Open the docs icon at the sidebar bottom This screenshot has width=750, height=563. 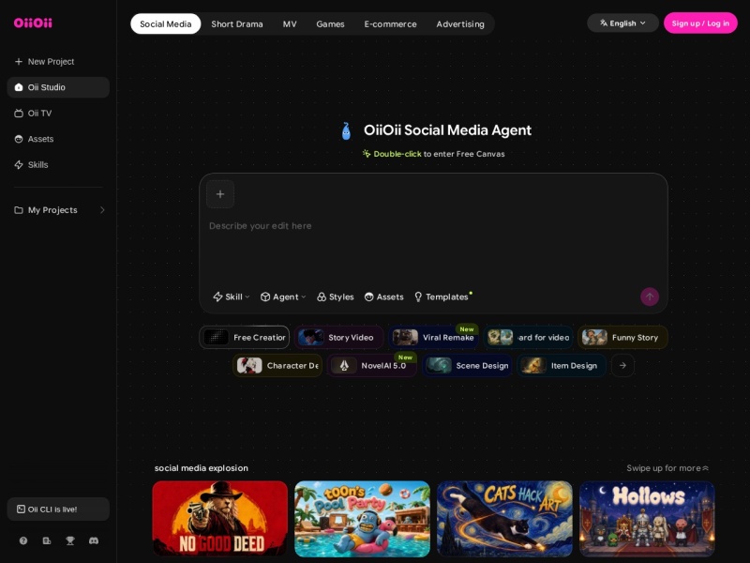tap(46, 540)
